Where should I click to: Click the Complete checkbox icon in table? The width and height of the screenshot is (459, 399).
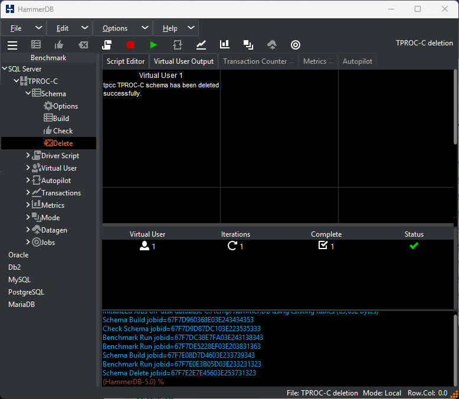pos(323,245)
